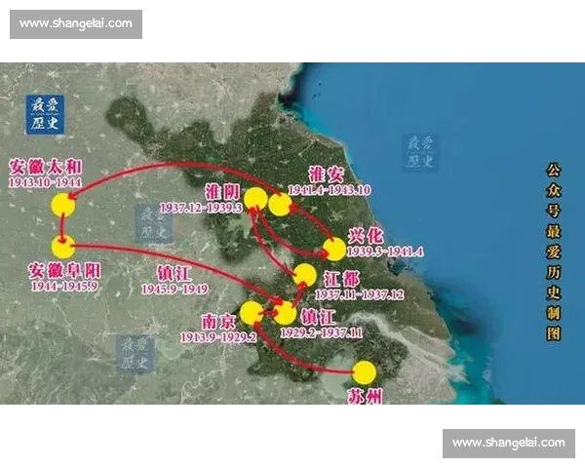This screenshot has height=468, width=585.
Task: Click the 南京 place name
Action: pos(219,322)
